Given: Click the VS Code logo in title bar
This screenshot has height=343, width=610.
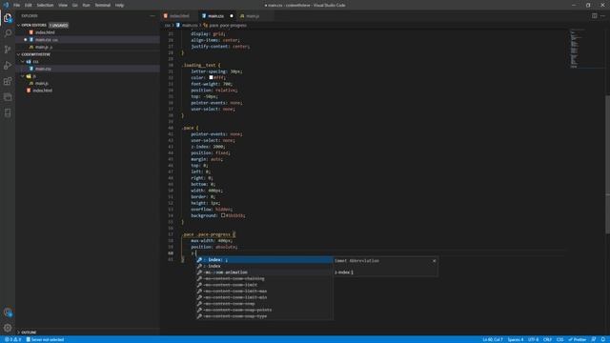Looking at the screenshot, I should (6, 5).
